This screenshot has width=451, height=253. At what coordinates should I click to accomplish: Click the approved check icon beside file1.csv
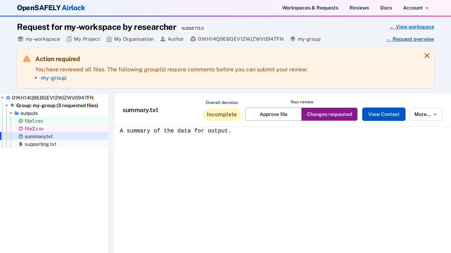point(21,121)
